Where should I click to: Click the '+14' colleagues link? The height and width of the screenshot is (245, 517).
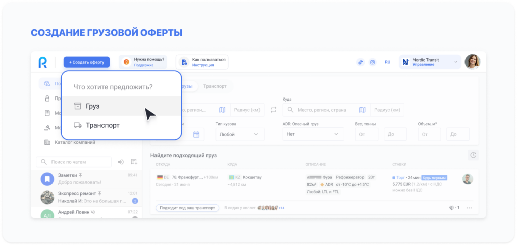point(282,208)
